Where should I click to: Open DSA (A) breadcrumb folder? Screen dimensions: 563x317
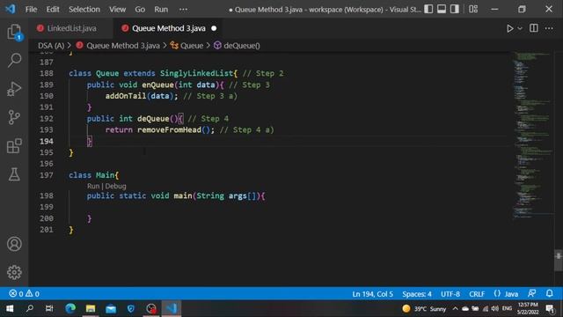[51, 46]
